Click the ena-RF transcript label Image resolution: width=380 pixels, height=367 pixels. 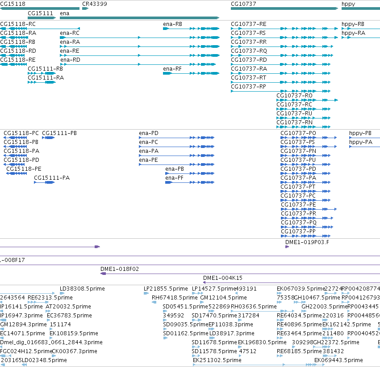tap(172, 69)
